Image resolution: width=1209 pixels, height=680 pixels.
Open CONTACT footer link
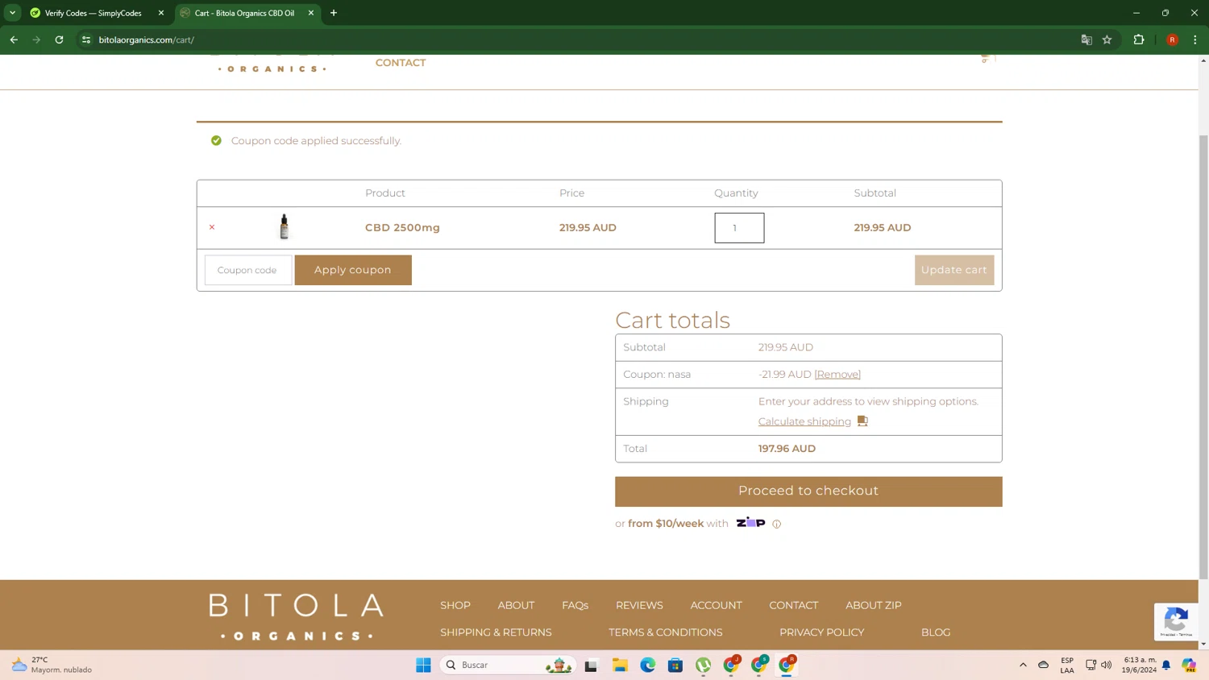[x=793, y=605]
